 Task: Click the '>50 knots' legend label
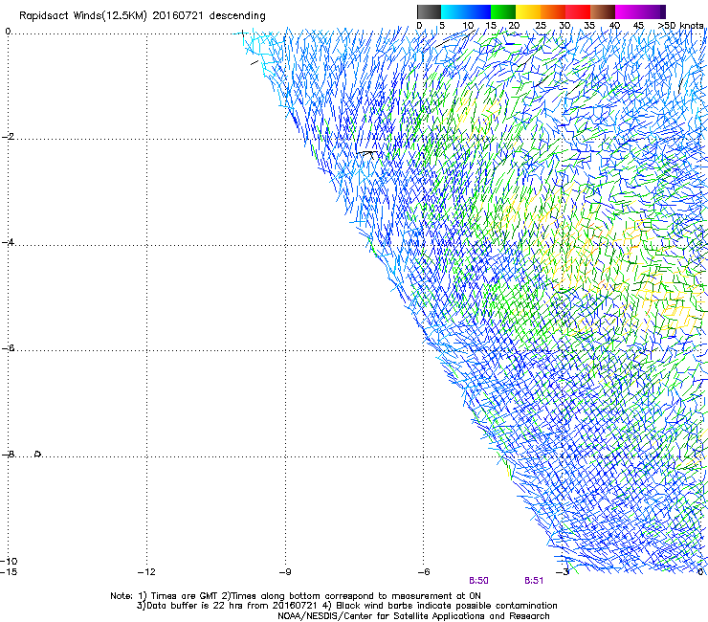click(x=680, y=26)
